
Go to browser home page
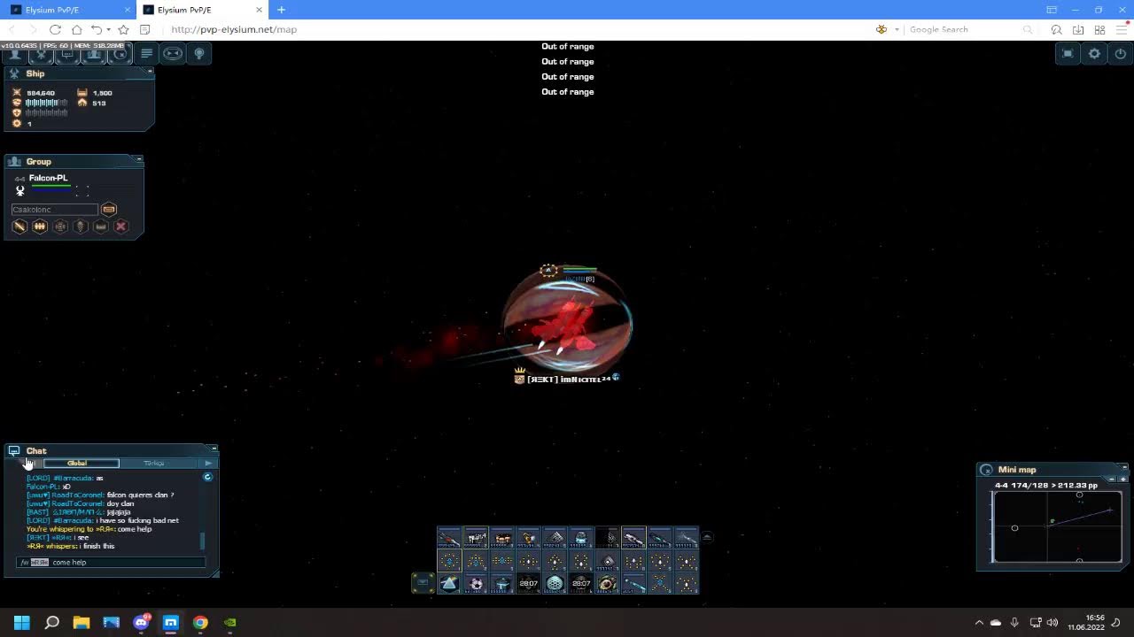77,29
